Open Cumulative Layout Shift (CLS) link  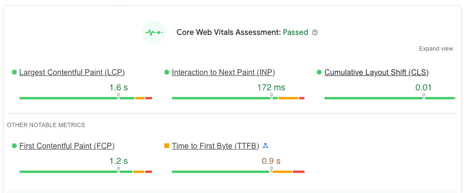click(x=377, y=73)
